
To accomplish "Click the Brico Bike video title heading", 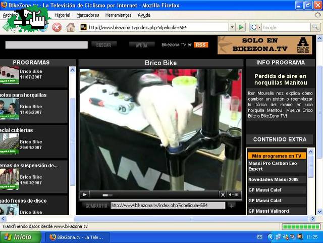I will [160, 63].
